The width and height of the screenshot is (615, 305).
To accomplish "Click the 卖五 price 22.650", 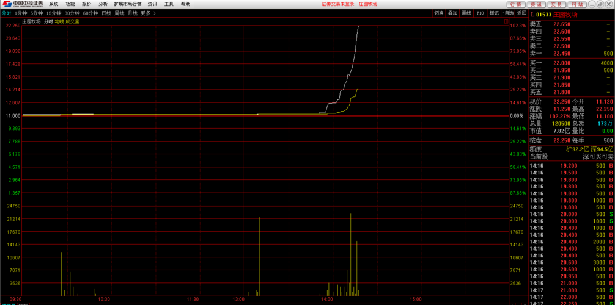I will (562, 24).
